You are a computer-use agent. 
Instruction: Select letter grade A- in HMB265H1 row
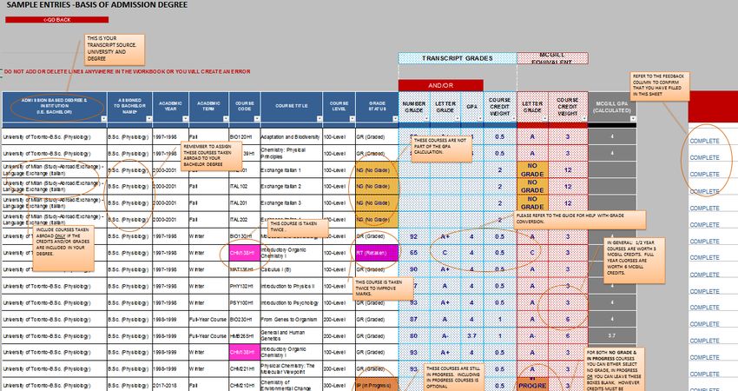point(445,336)
